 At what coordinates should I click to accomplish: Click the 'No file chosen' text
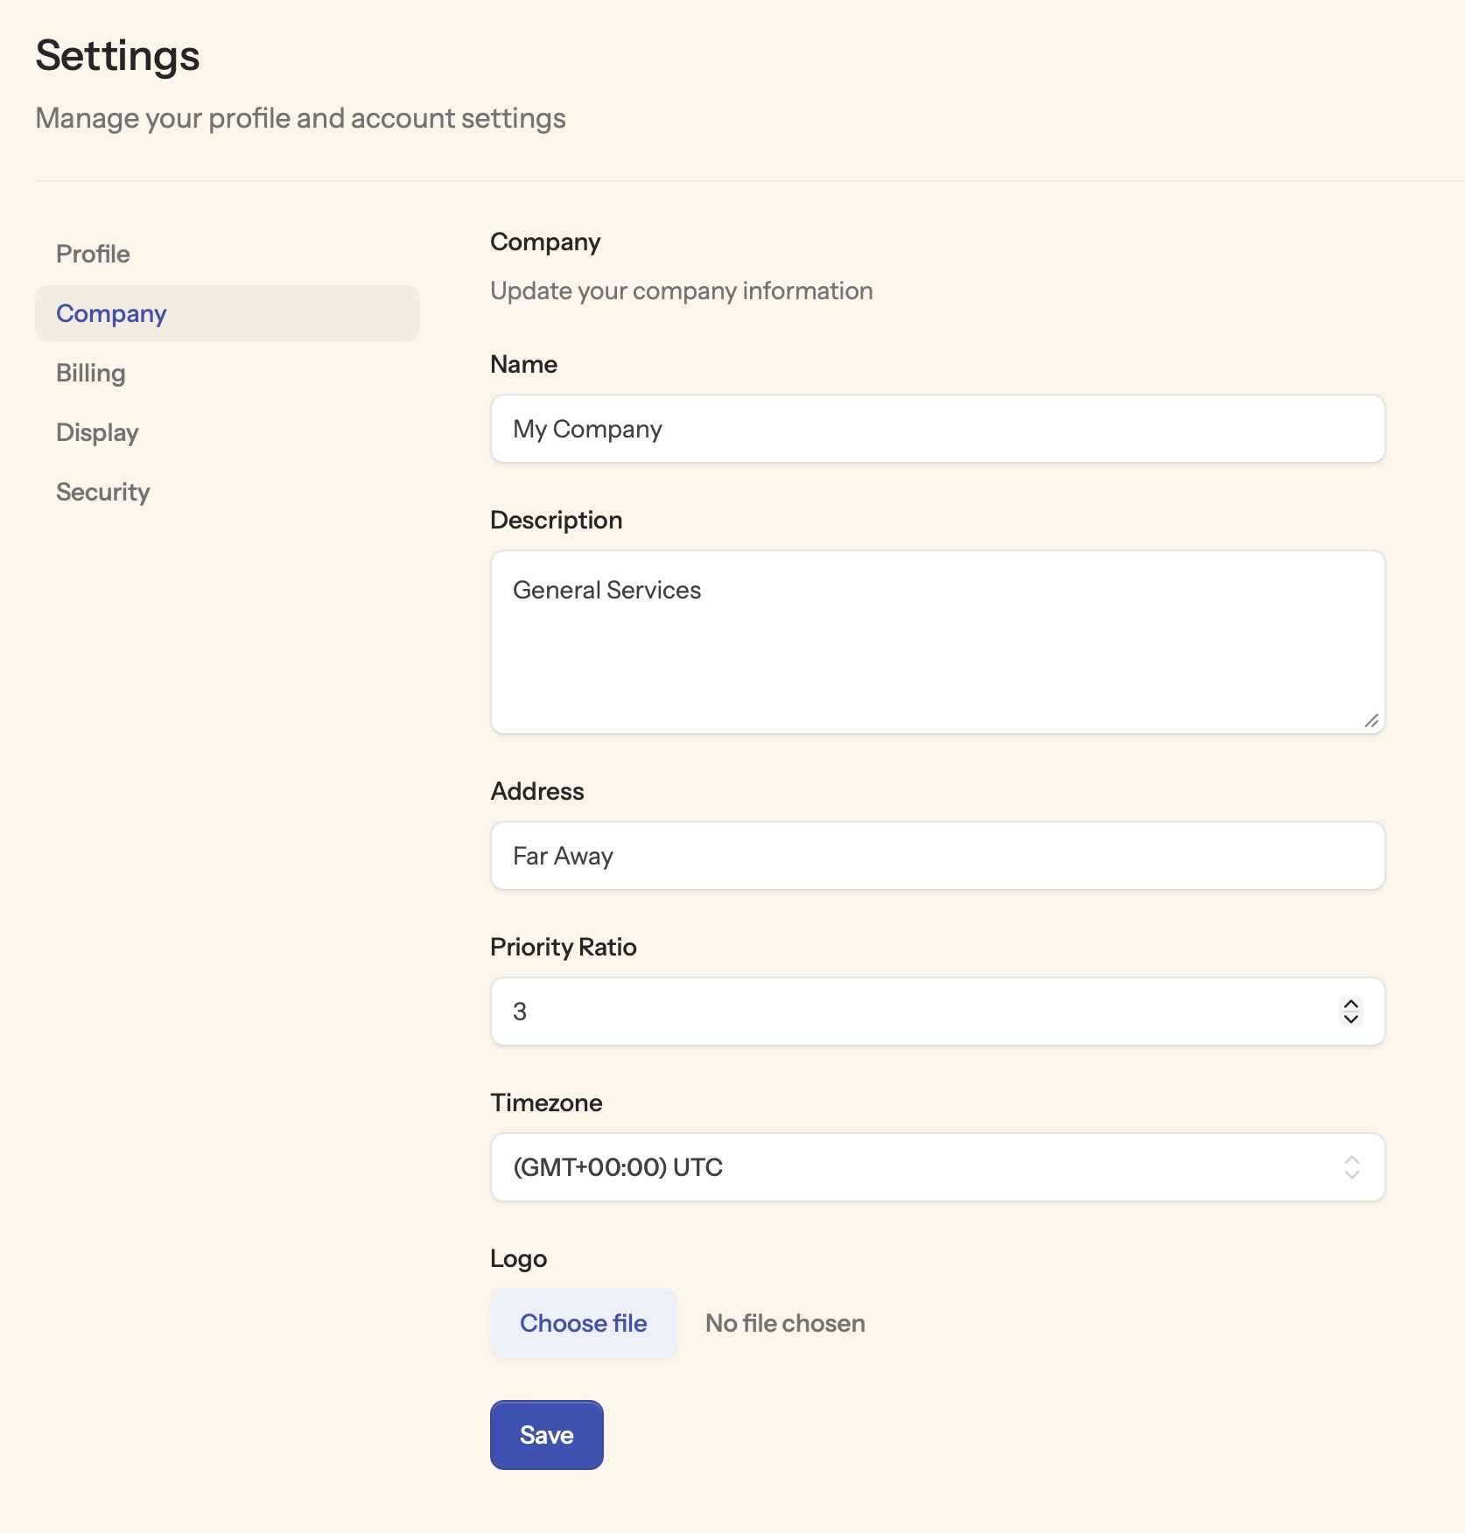tap(785, 1323)
